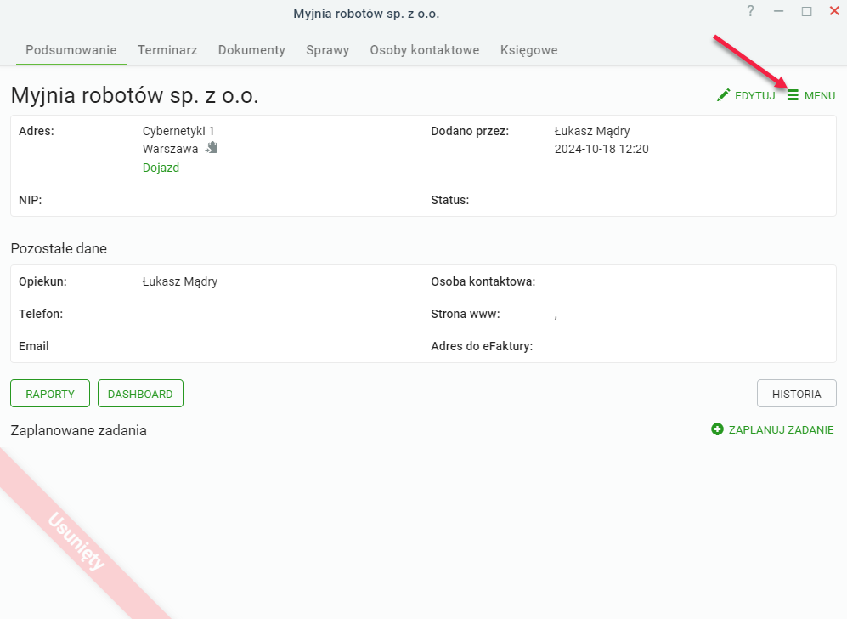Go to the Dokumenty tab
Screen dimensions: 847x619
point(251,50)
